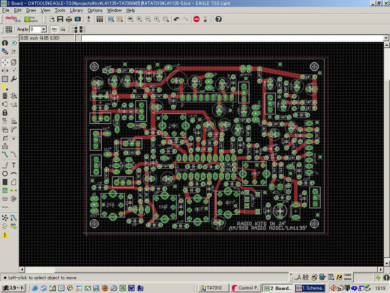This screenshot has height=293, width=390.
Task: Select the Text tool in left toolbar
Action: (x=14, y=165)
